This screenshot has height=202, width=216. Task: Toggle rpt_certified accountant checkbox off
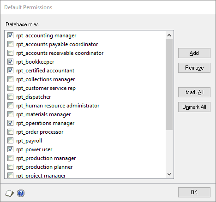(10, 71)
